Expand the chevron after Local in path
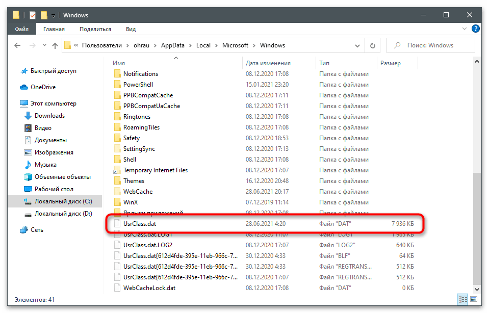 (216, 45)
